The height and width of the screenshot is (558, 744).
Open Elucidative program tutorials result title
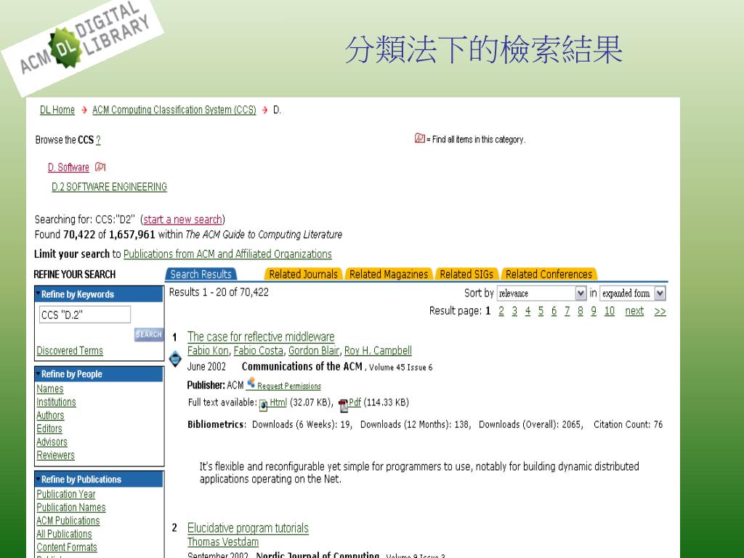click(248, 527)
